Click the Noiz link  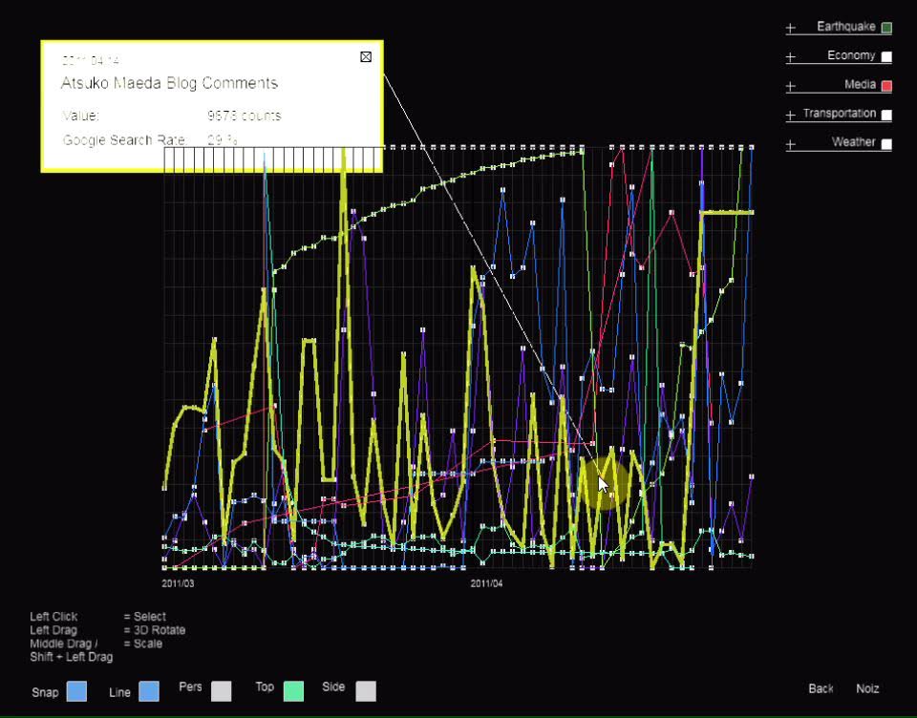867,688
